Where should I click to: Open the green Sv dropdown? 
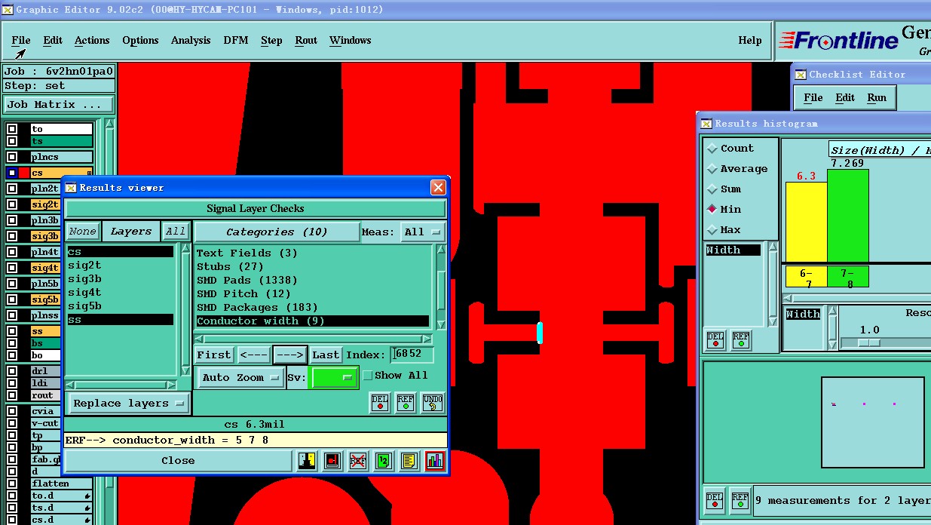coord(334,377)
